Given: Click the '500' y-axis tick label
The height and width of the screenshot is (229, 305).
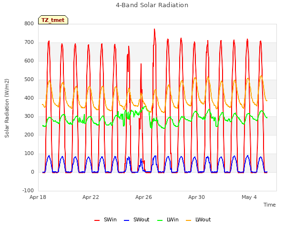Looking at the screenshot, I should click(29, 80).
